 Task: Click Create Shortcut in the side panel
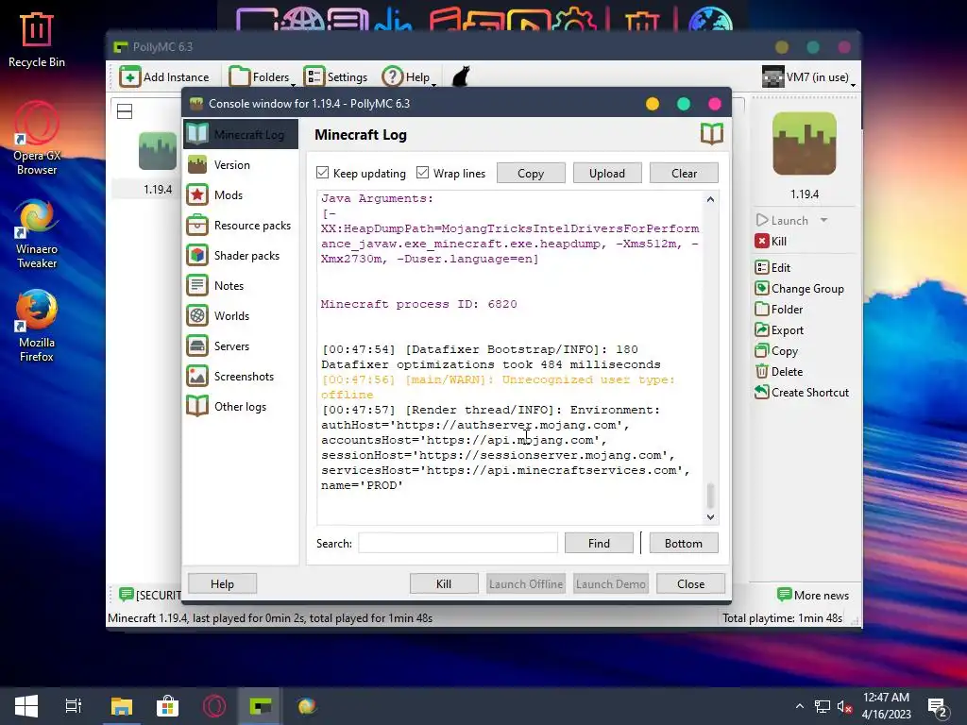click(x=802, y=393)
